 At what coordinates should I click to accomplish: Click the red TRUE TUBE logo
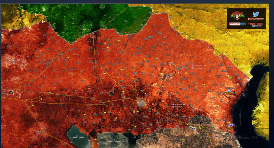click(x=255, y=24)
